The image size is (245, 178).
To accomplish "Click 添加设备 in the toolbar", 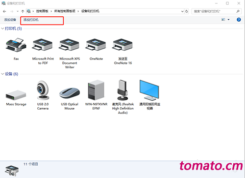I will click(x=10, y=20).
